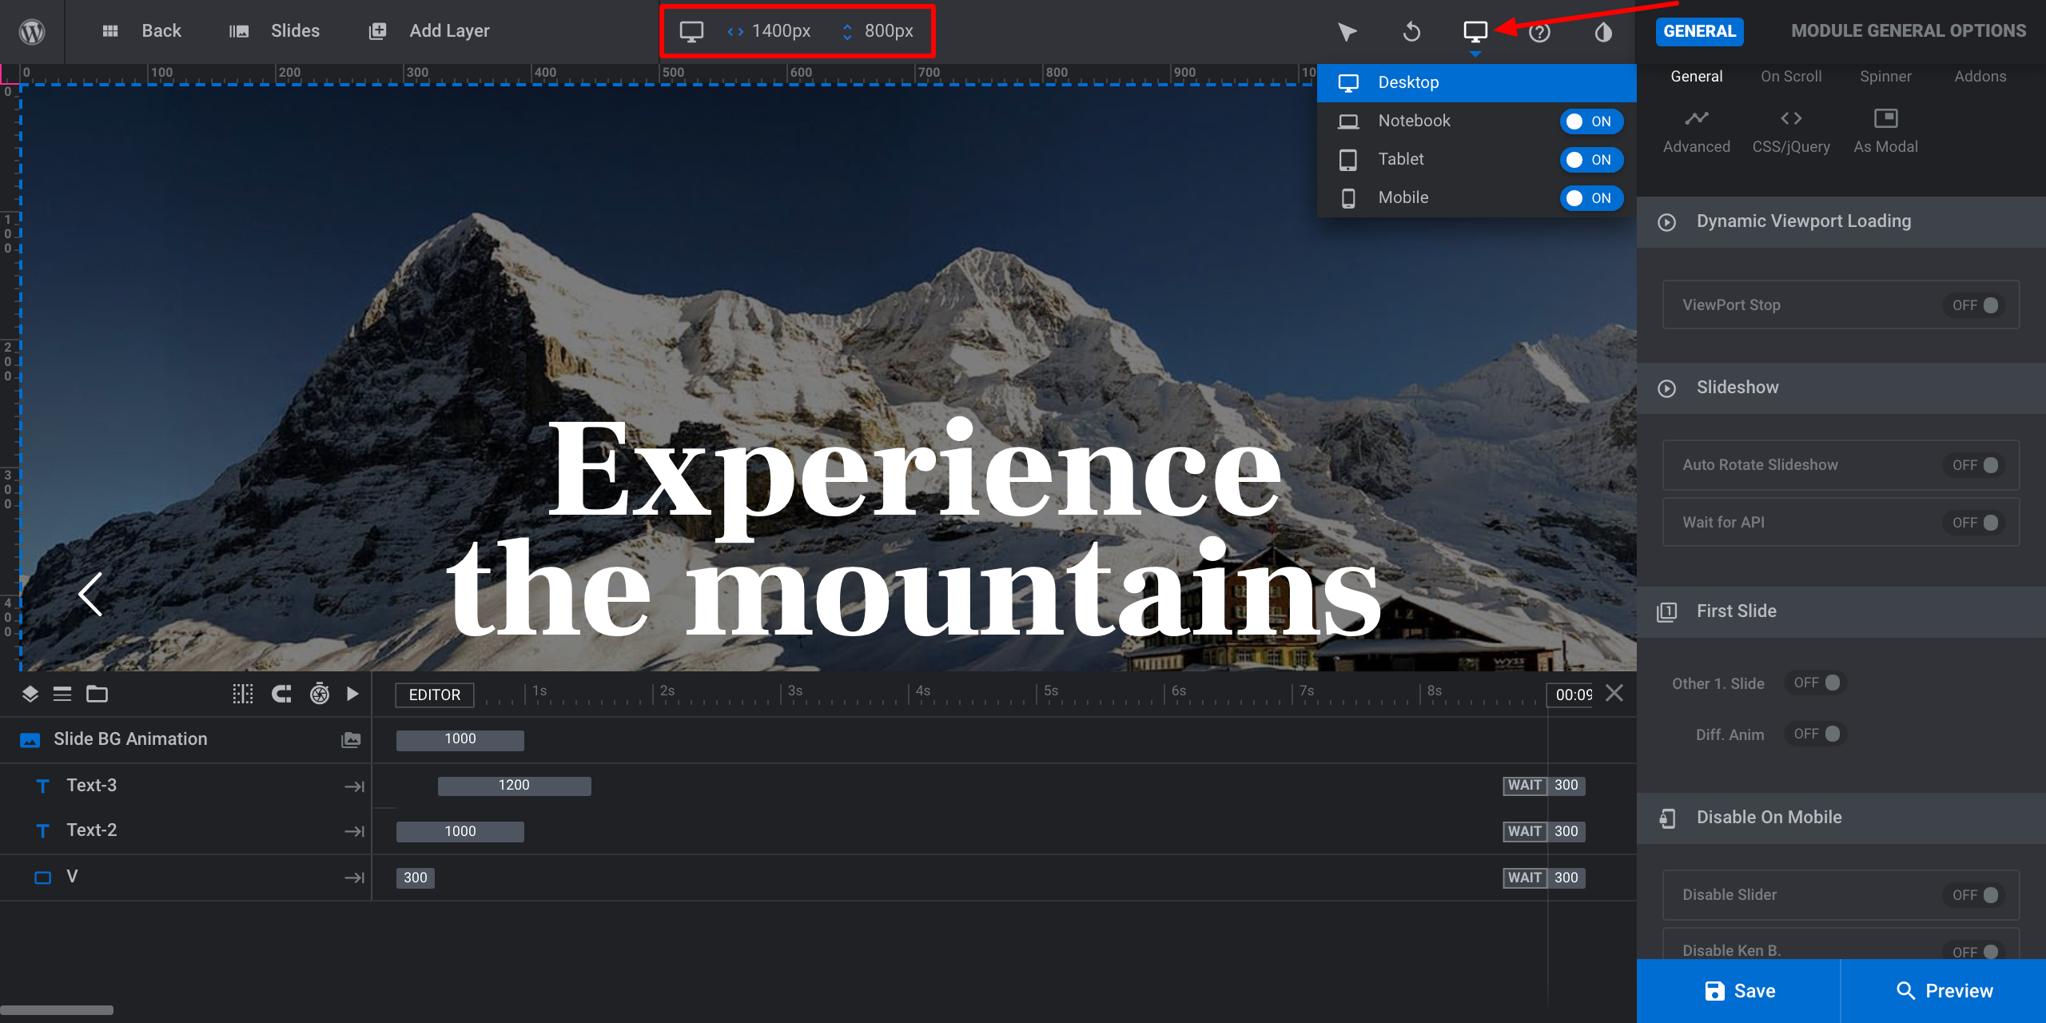Turn off the Mobile device toggle
This screenshot has width=2046, height=1023.
tap(1590, 198)
